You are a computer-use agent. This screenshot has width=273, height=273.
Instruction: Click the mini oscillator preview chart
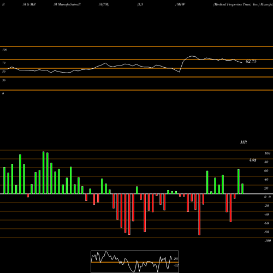point(135,262)
